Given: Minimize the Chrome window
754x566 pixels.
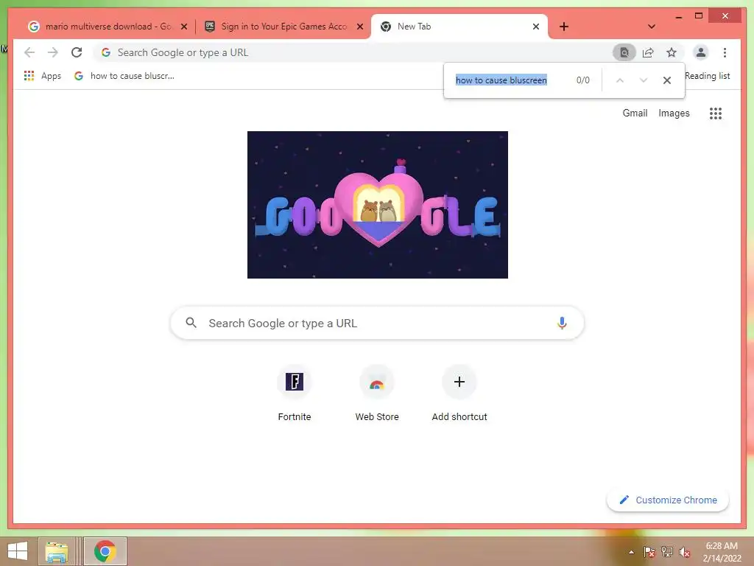Looking at the screenshot, I should [678, 17].
